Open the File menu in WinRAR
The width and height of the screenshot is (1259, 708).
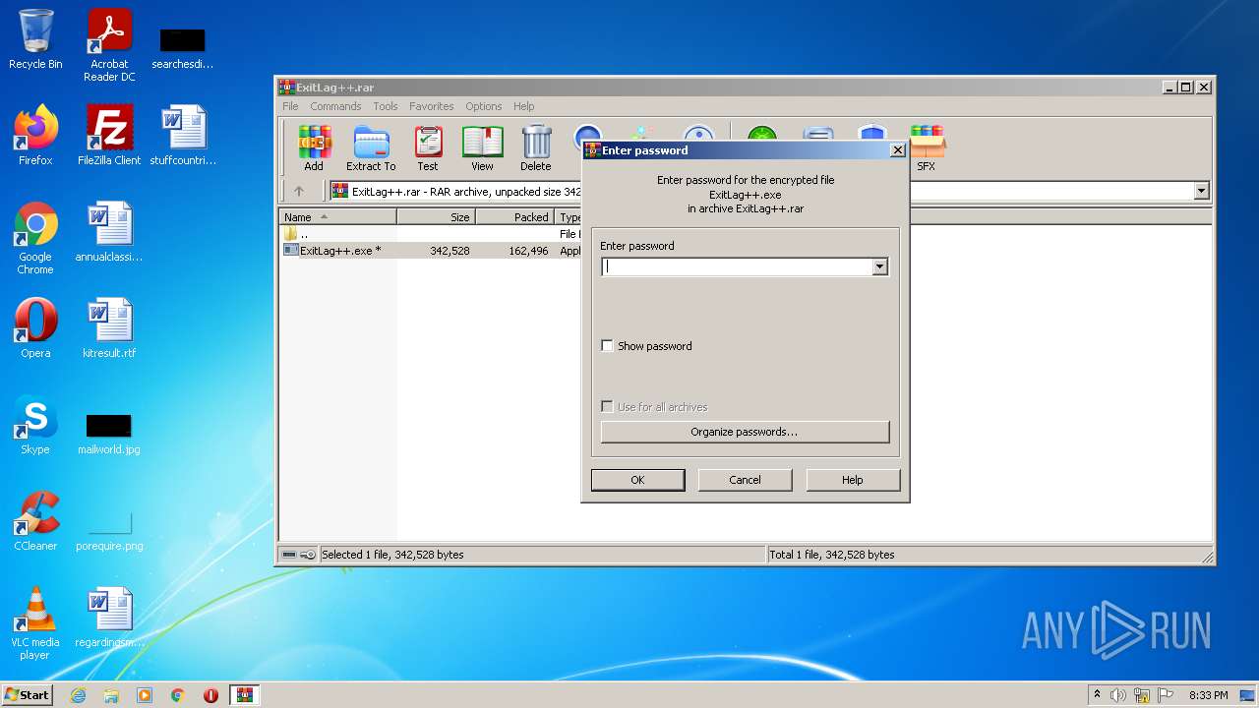pyautogui.click(x=291, y=106)
